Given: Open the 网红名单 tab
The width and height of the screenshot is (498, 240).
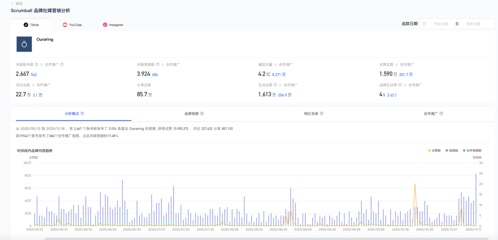Looking at the screenshot, I should pyautogui.click(x=314, y=114).
